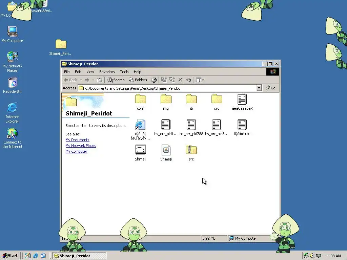The image size is (347, 260).
Task: Follow the My Network Places link
Action: 81,146
